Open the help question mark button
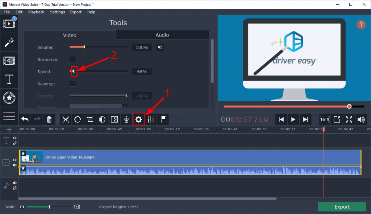 [x=361, y=25]
